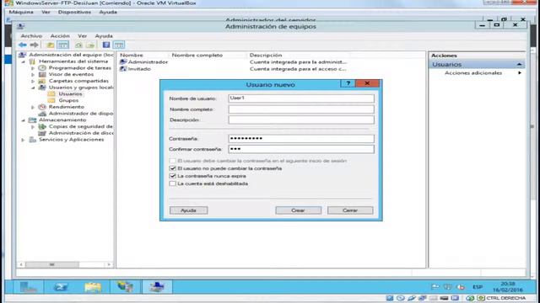
Task: Click the Up one level folder icon
Action: point(51,45)
